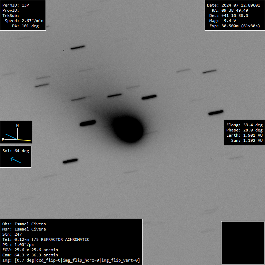
Task: Click the 'PA: 101 deg' value
Action: [x=25, y=26]
